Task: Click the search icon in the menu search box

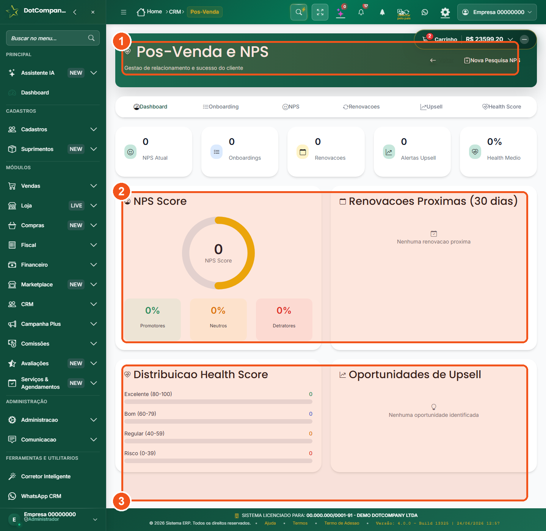Action: (91, 38)
